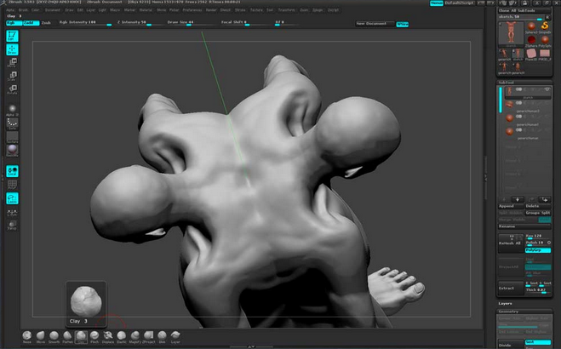The height and width of the screenshot is (349, 561).
Task: Click the ReMesh All button
Action: coord(509,243)
